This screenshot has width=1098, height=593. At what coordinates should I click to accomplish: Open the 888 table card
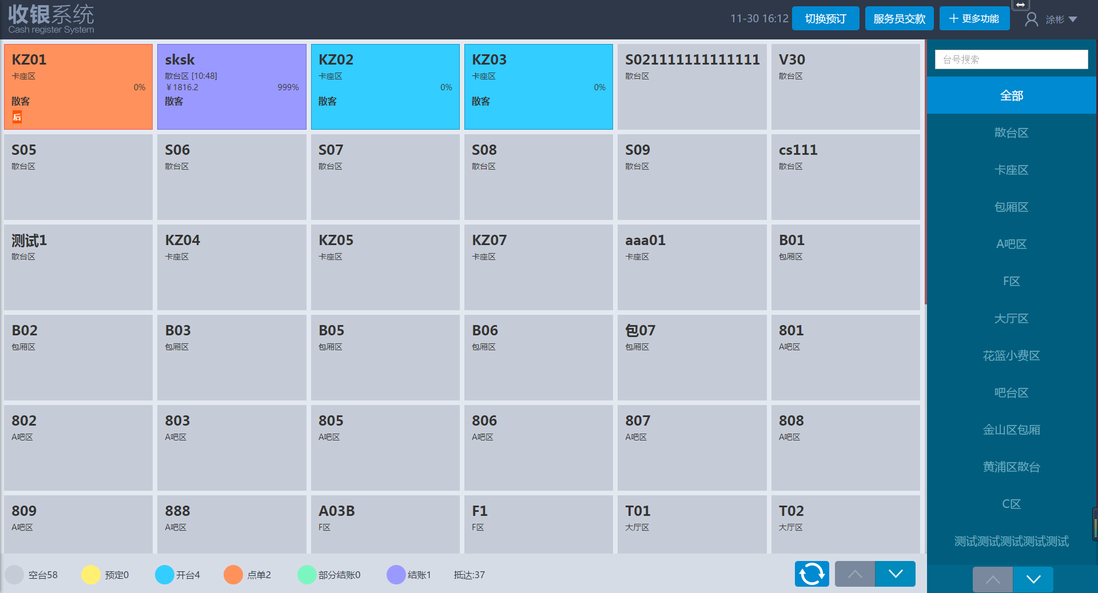[x=232, y=524]
